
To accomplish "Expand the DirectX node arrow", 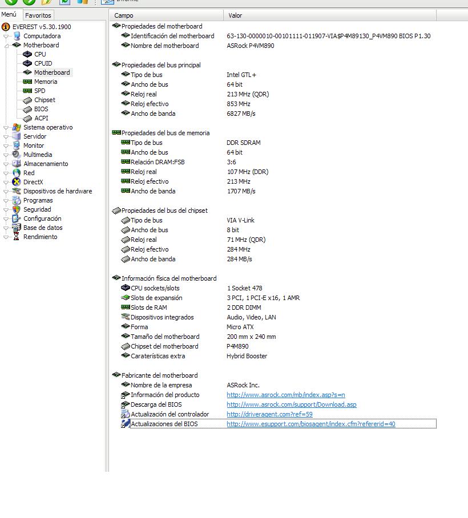I will pyautogui.click(x=6, y=183).
